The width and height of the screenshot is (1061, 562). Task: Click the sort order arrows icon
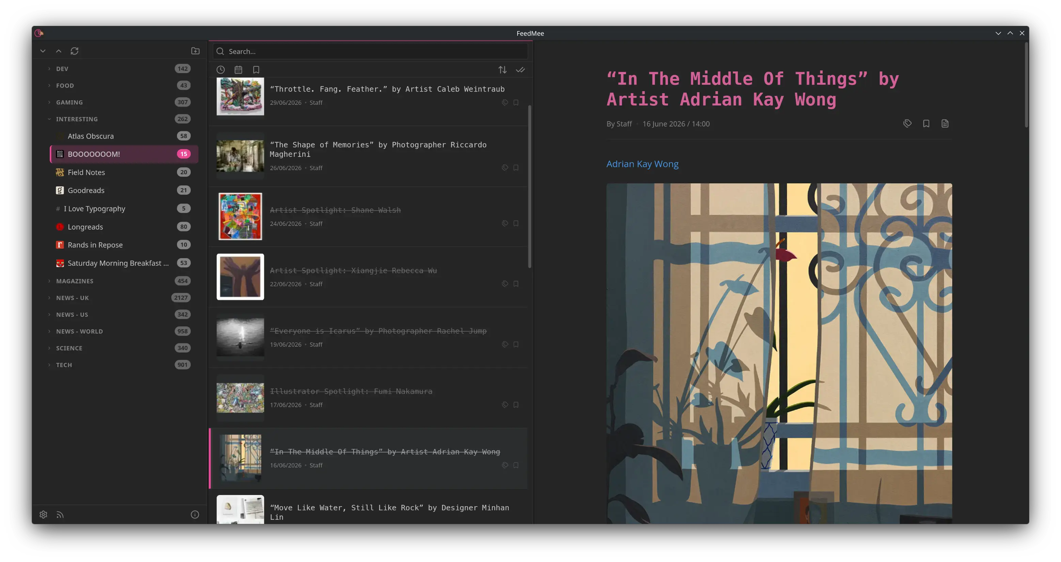click(503, 70)
